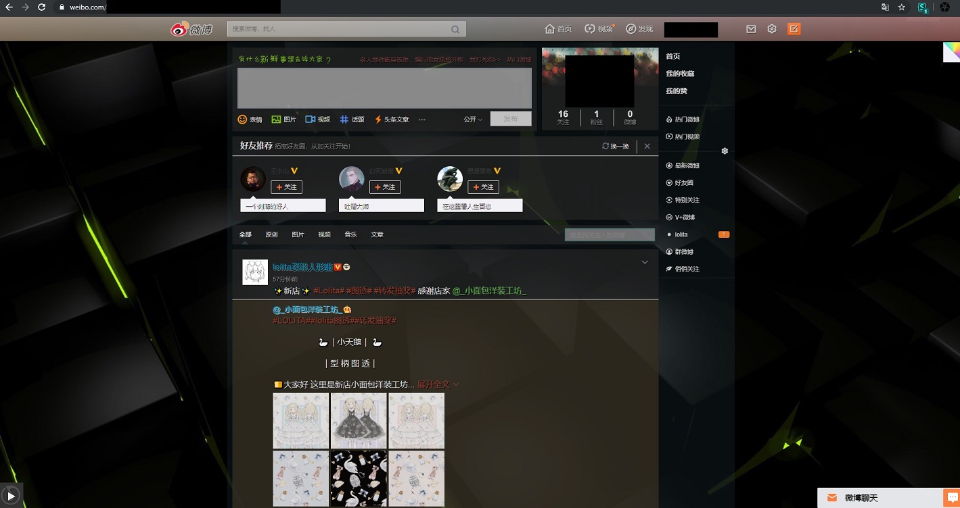Follow the first suggested user 王小山
960x508 pixels.
286,187
